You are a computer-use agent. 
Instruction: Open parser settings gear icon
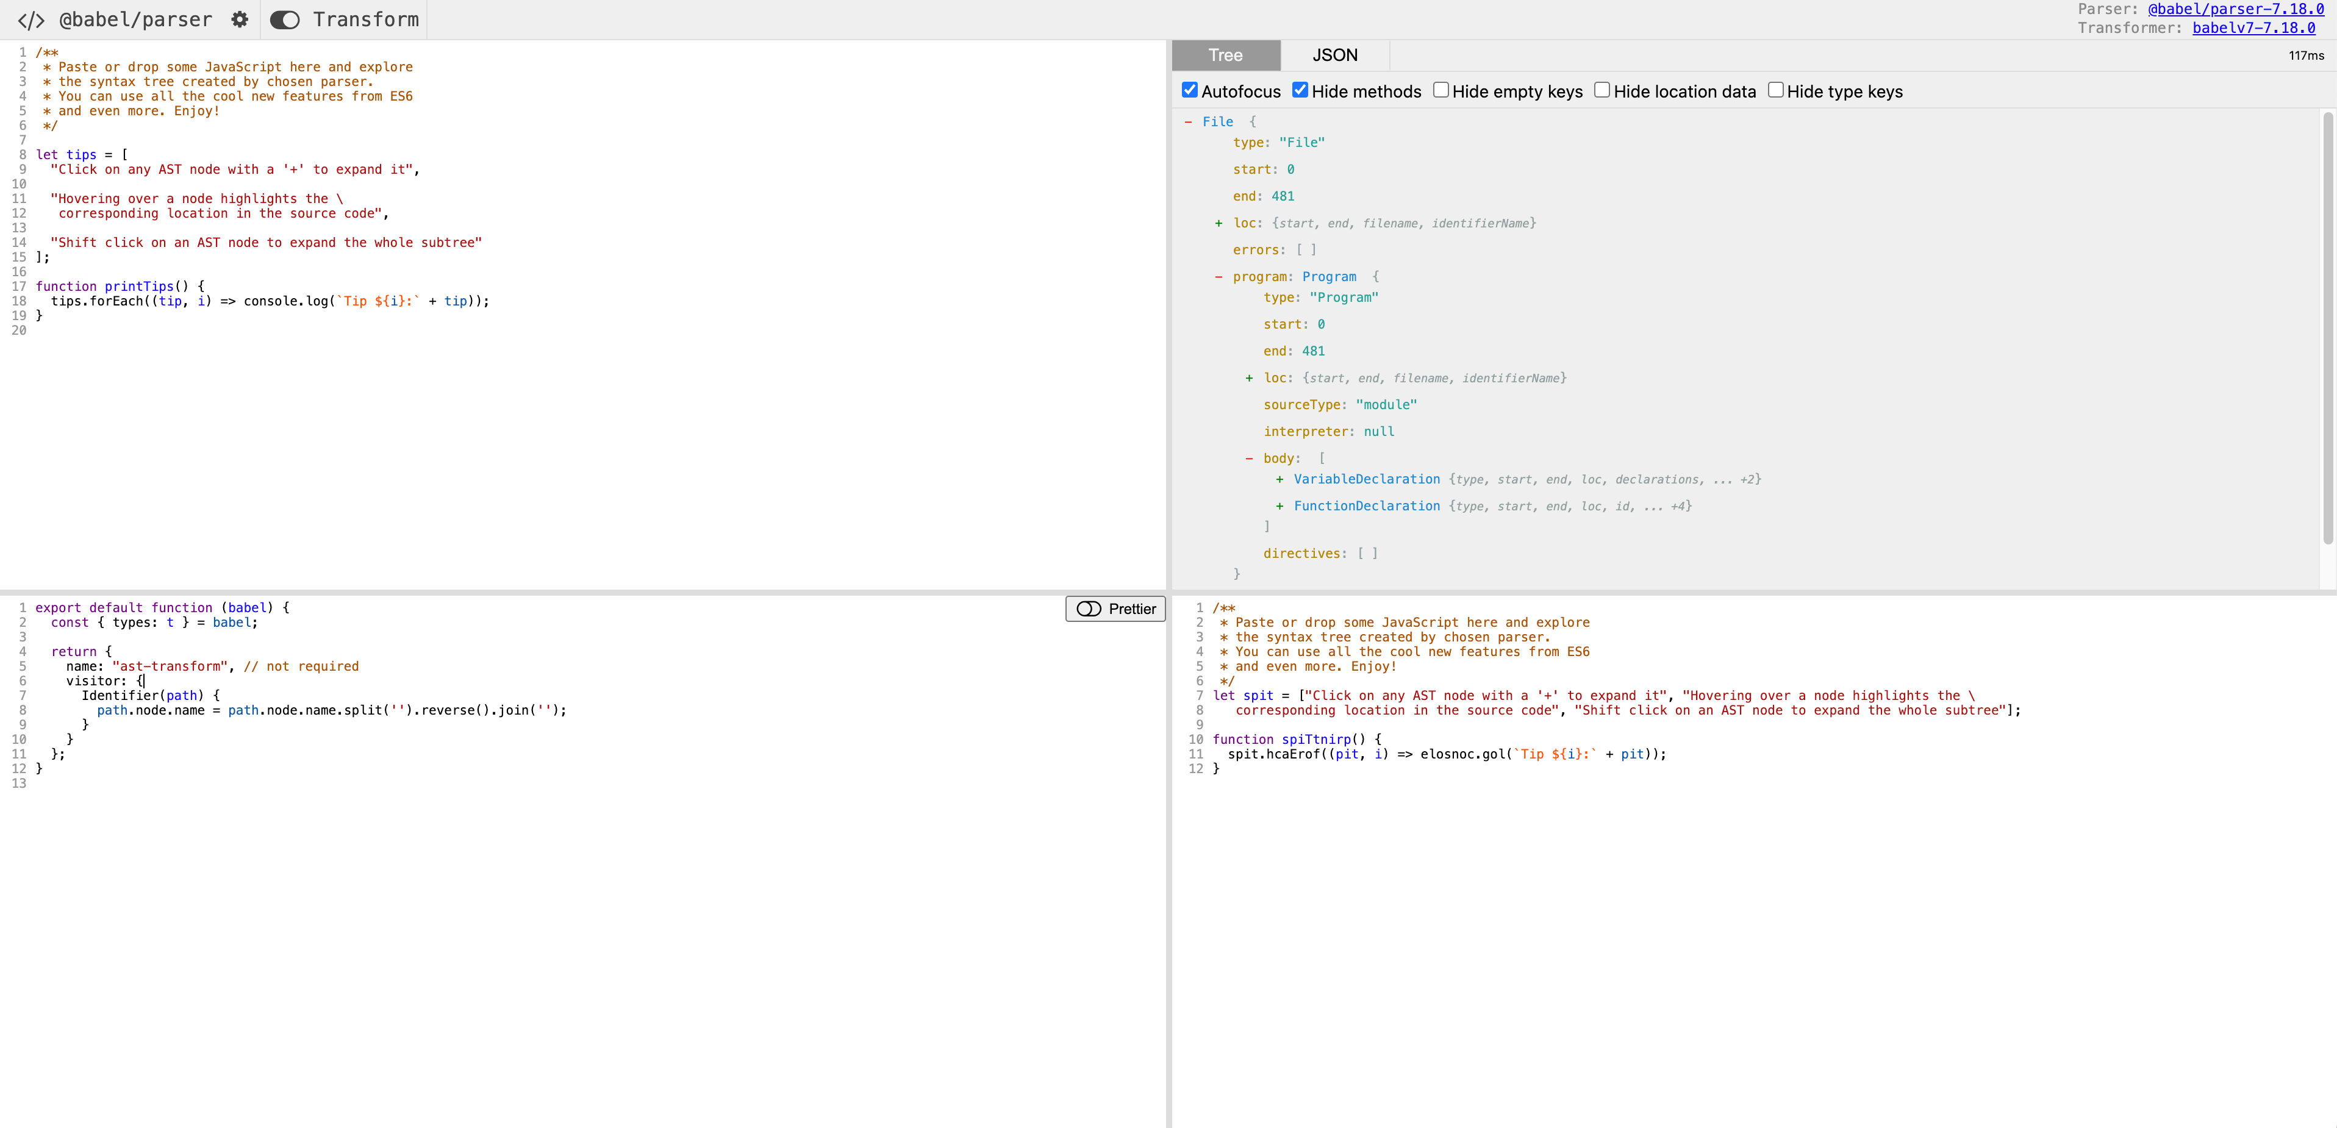[x=240, y=20]
